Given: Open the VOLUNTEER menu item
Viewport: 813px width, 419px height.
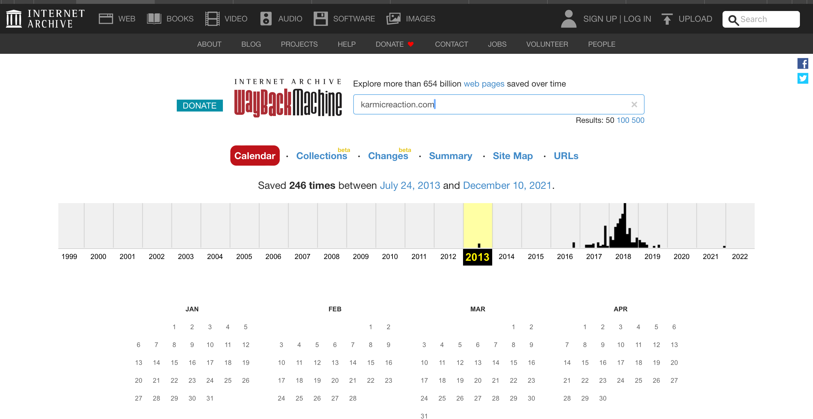Looking at the screenshot, I should coord(547,44).
